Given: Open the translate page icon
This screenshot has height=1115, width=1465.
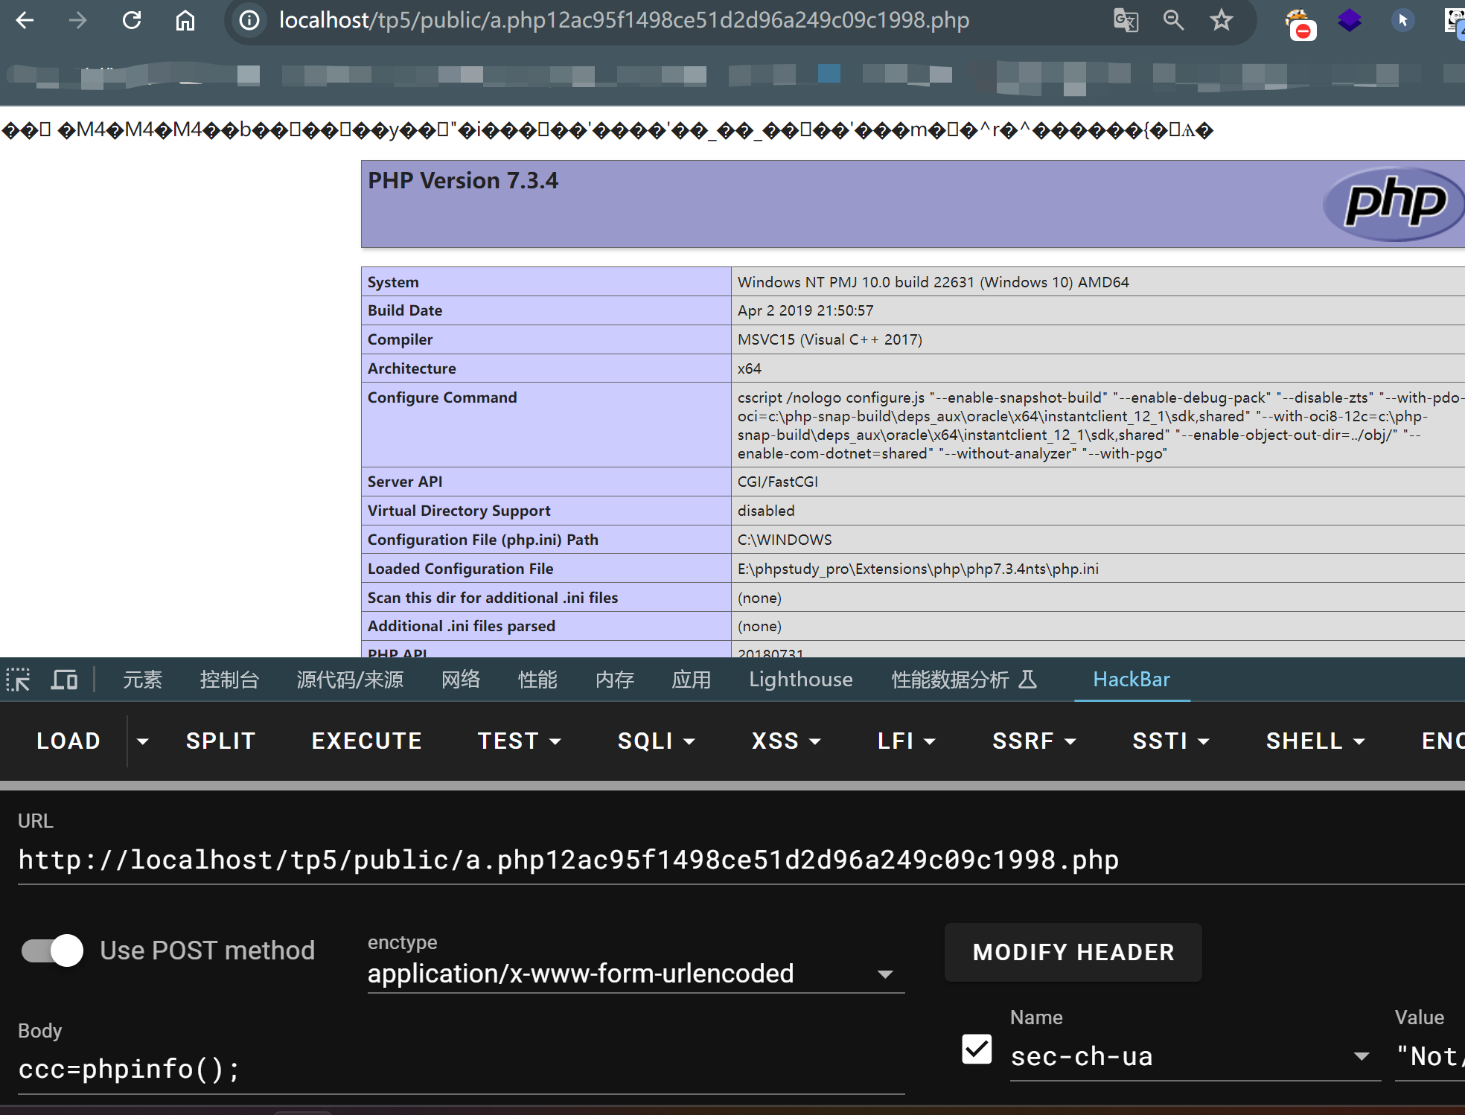Looking at the screenshot, I should click(x=1126, y=20).
